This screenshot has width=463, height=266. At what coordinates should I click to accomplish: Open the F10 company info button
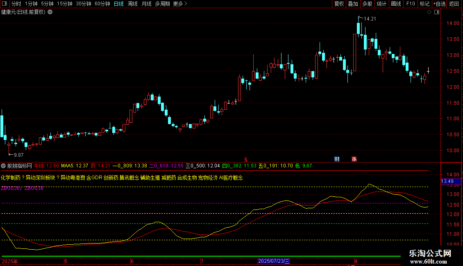click(x=411, y=4)
